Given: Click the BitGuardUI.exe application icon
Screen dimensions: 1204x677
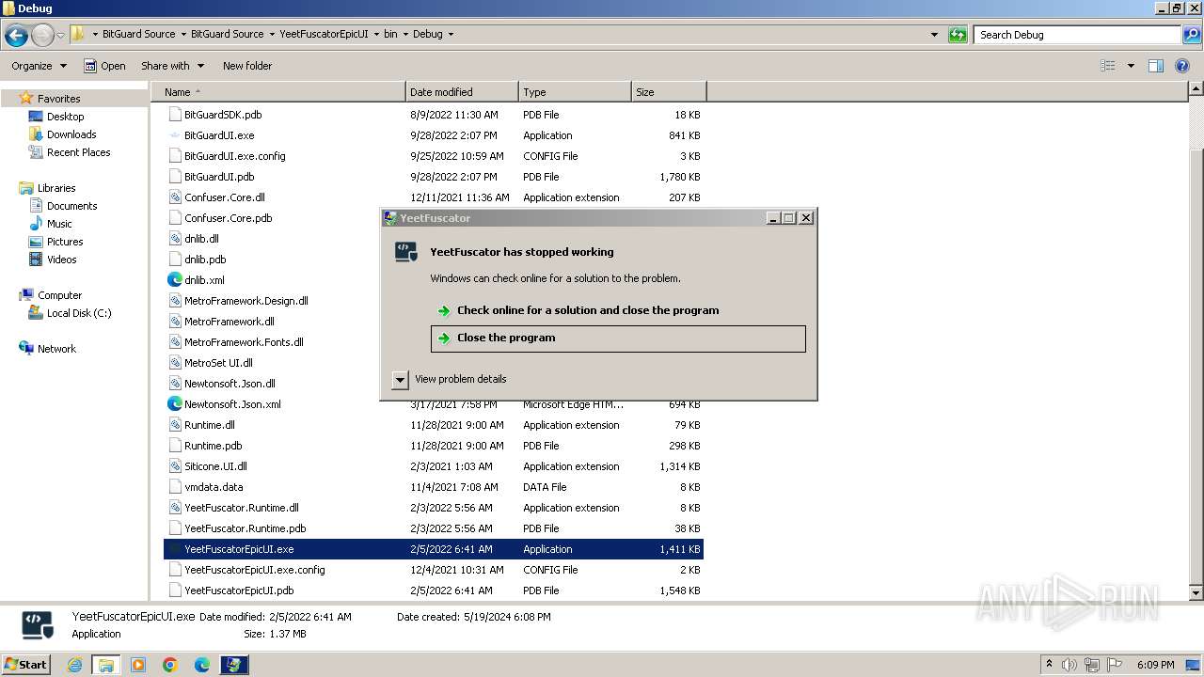Looking at the screenshot, I should (174, 135).
